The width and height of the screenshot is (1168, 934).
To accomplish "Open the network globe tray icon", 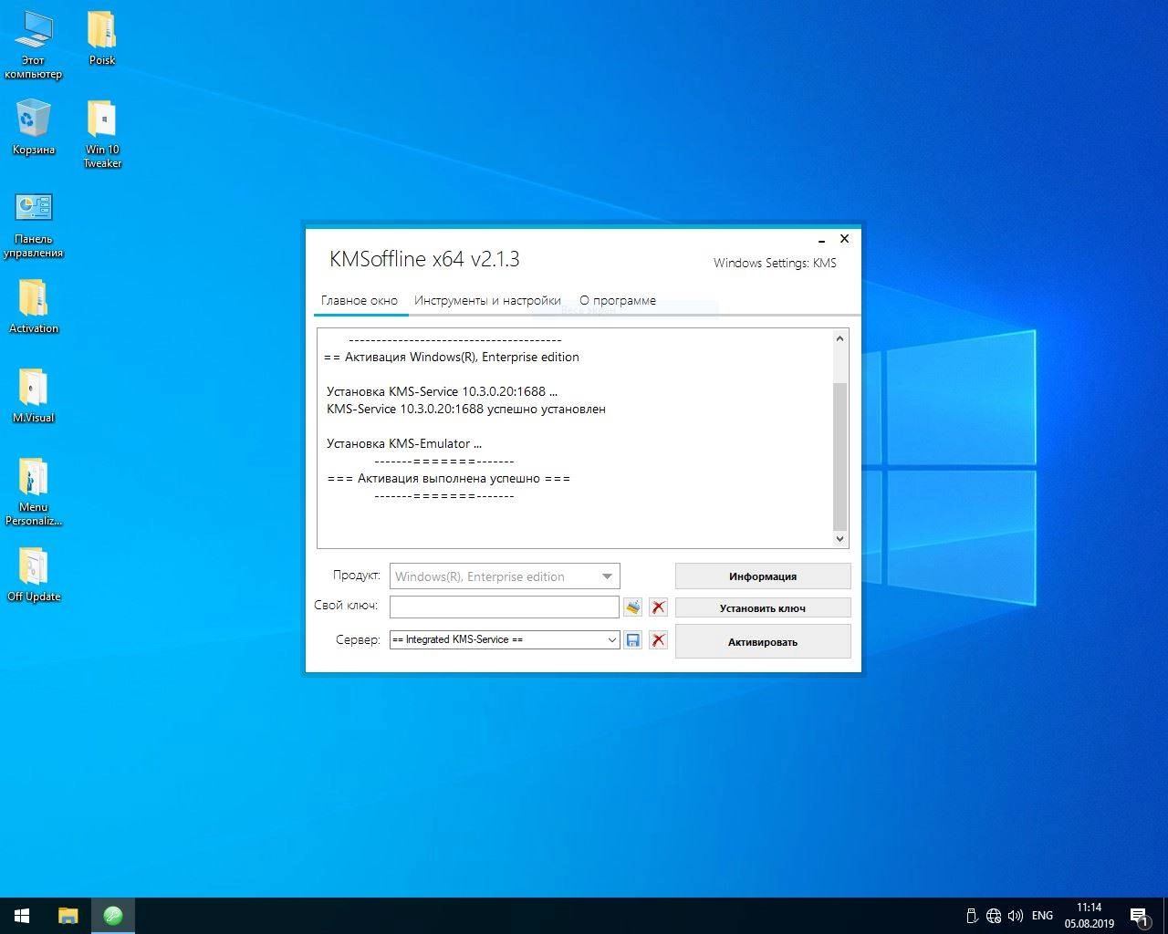I will coord(994,916).
